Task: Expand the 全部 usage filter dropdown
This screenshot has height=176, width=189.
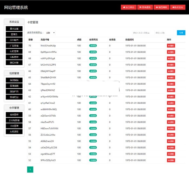Action: tap(50, 33)
